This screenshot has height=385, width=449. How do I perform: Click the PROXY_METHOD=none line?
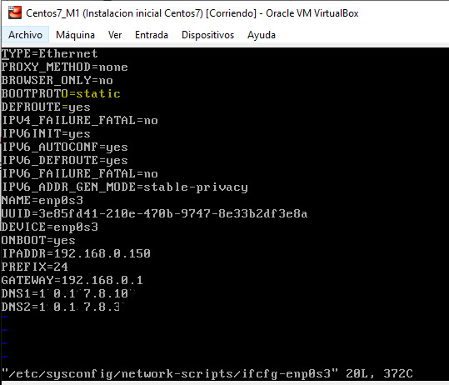[64, 67]
